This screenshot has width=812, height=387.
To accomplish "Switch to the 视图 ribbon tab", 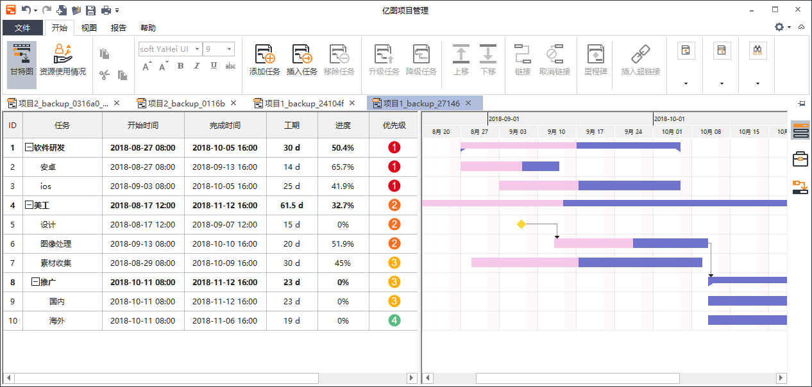I will click(89, 28).
